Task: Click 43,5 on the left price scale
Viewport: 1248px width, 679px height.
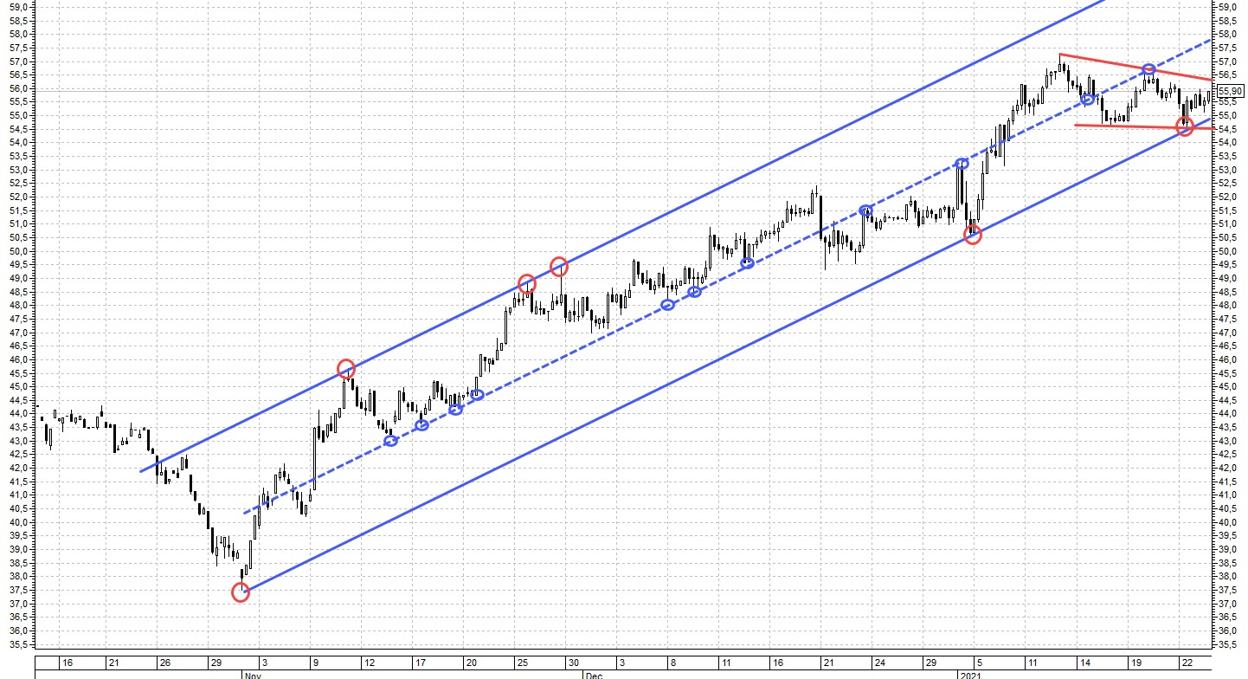Action: [x=17, y=427]
